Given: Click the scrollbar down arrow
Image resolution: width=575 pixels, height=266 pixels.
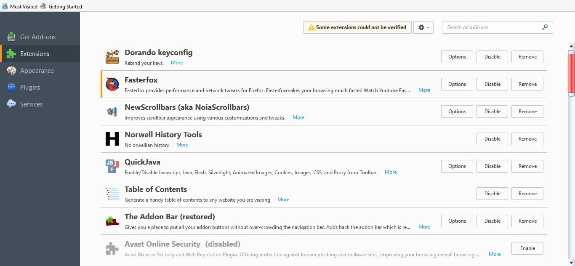Looking at the screenshot, I should (x=571, y=262).
